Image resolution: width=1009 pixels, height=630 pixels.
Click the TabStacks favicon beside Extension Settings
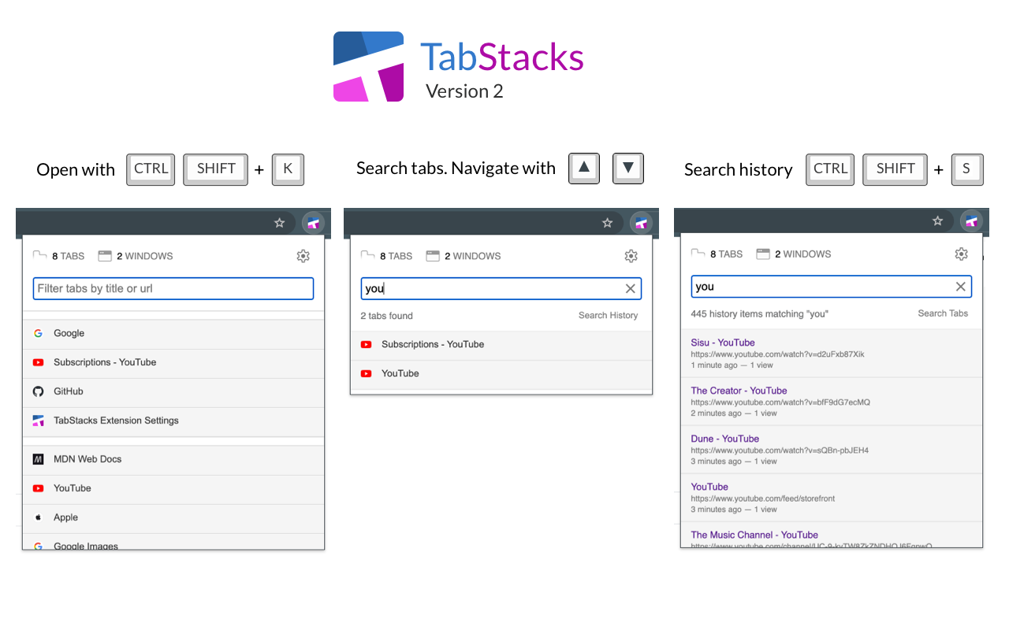coord(38,421)
